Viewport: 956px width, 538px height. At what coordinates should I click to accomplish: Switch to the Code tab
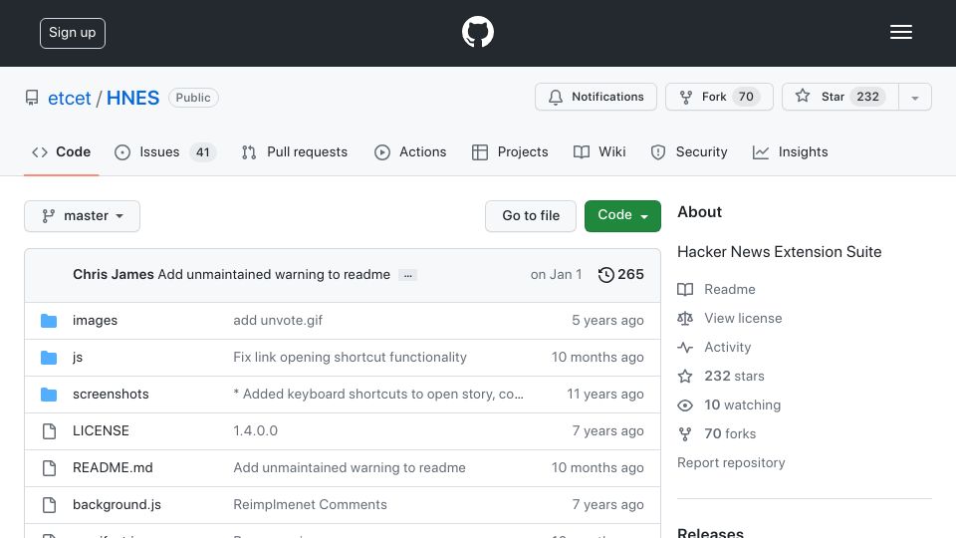pyautogui.click(x=61, y=151)
